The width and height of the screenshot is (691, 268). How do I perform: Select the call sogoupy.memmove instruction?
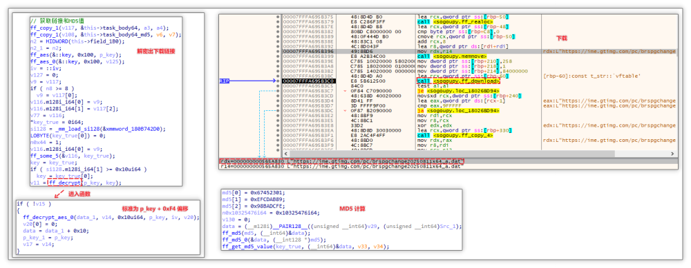(452, 56)
